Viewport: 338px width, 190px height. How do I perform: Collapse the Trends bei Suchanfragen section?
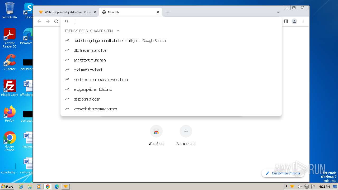tap(118, 31)
